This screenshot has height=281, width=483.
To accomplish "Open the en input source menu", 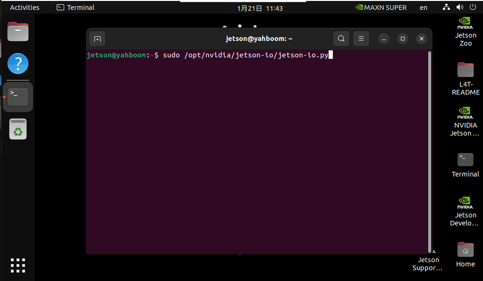I will click(x=424, y=8).
